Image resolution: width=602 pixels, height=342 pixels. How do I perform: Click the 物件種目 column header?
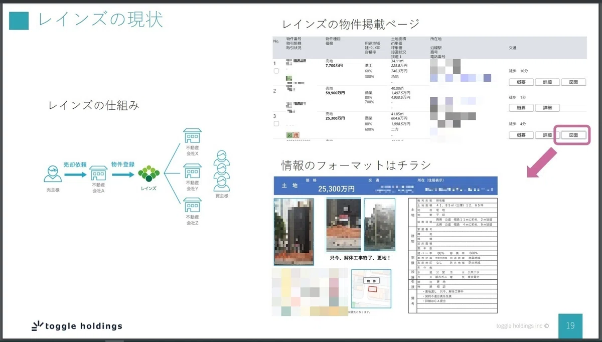(x=334, y=39)
